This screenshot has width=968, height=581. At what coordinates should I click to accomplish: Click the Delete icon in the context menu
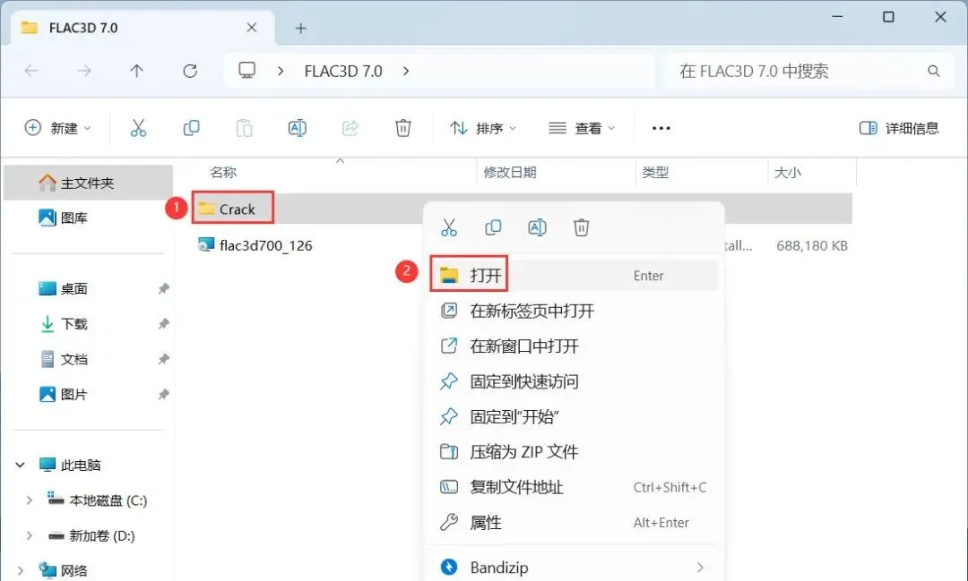pyautogui.click(x=581, y=227)
